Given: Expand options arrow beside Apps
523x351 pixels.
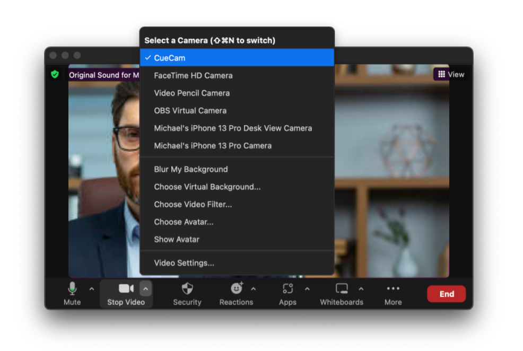Looking at the screenshot, I should 307,289.
